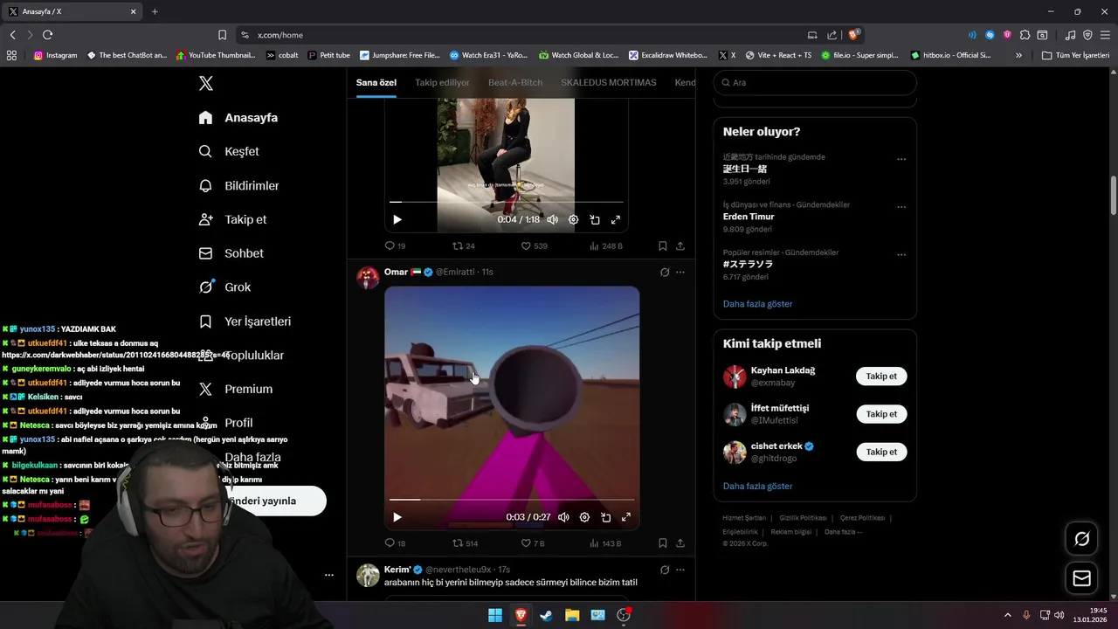This screenshot has height=629, width=1118.
Task: Bookmark the top video post
Action: (x=663, y=246)
